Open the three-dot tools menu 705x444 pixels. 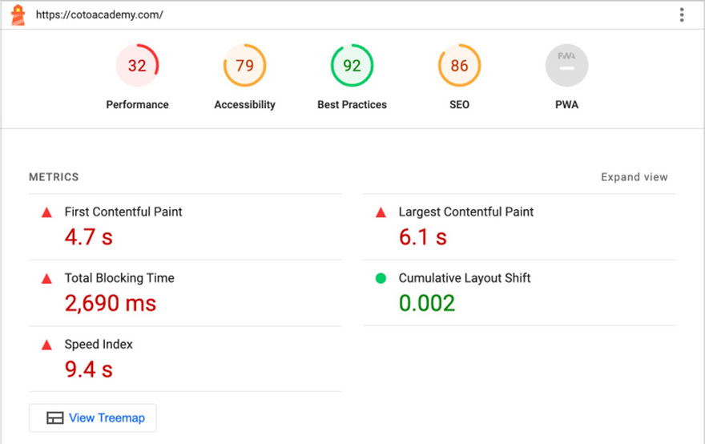(x=682, y=15)
